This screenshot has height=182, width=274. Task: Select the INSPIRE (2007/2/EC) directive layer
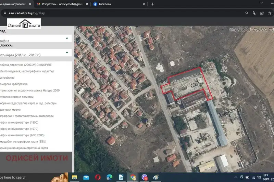(x=26, y=65)
